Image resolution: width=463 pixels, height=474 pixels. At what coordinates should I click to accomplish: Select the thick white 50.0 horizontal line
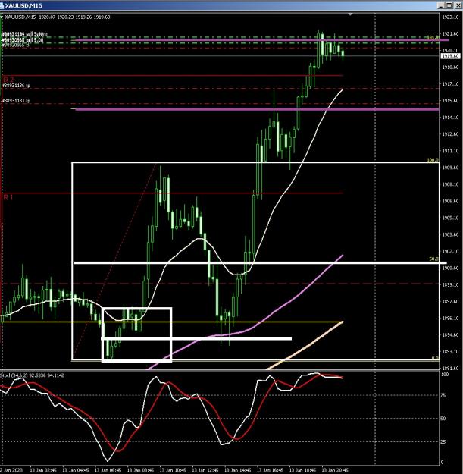(260, 263)
